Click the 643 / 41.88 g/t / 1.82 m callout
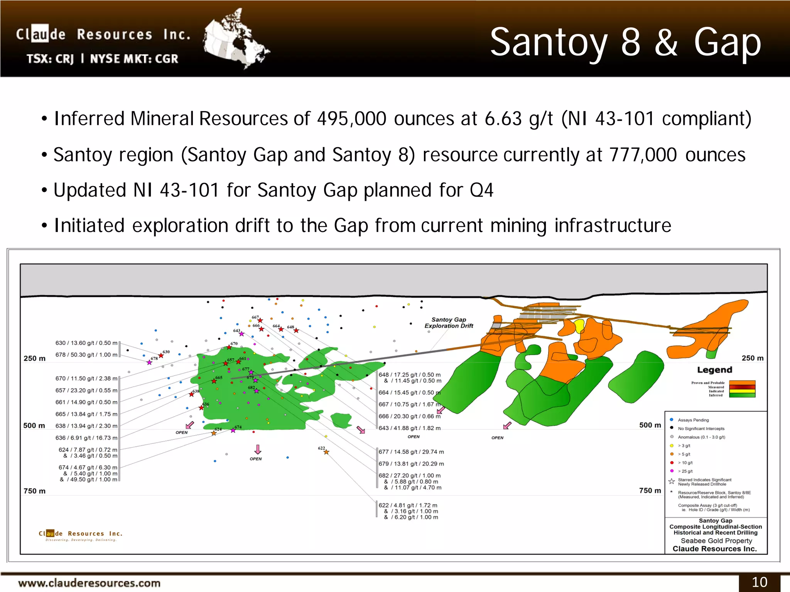Screen dimensions: 790x592 click(x=410, y=428)
